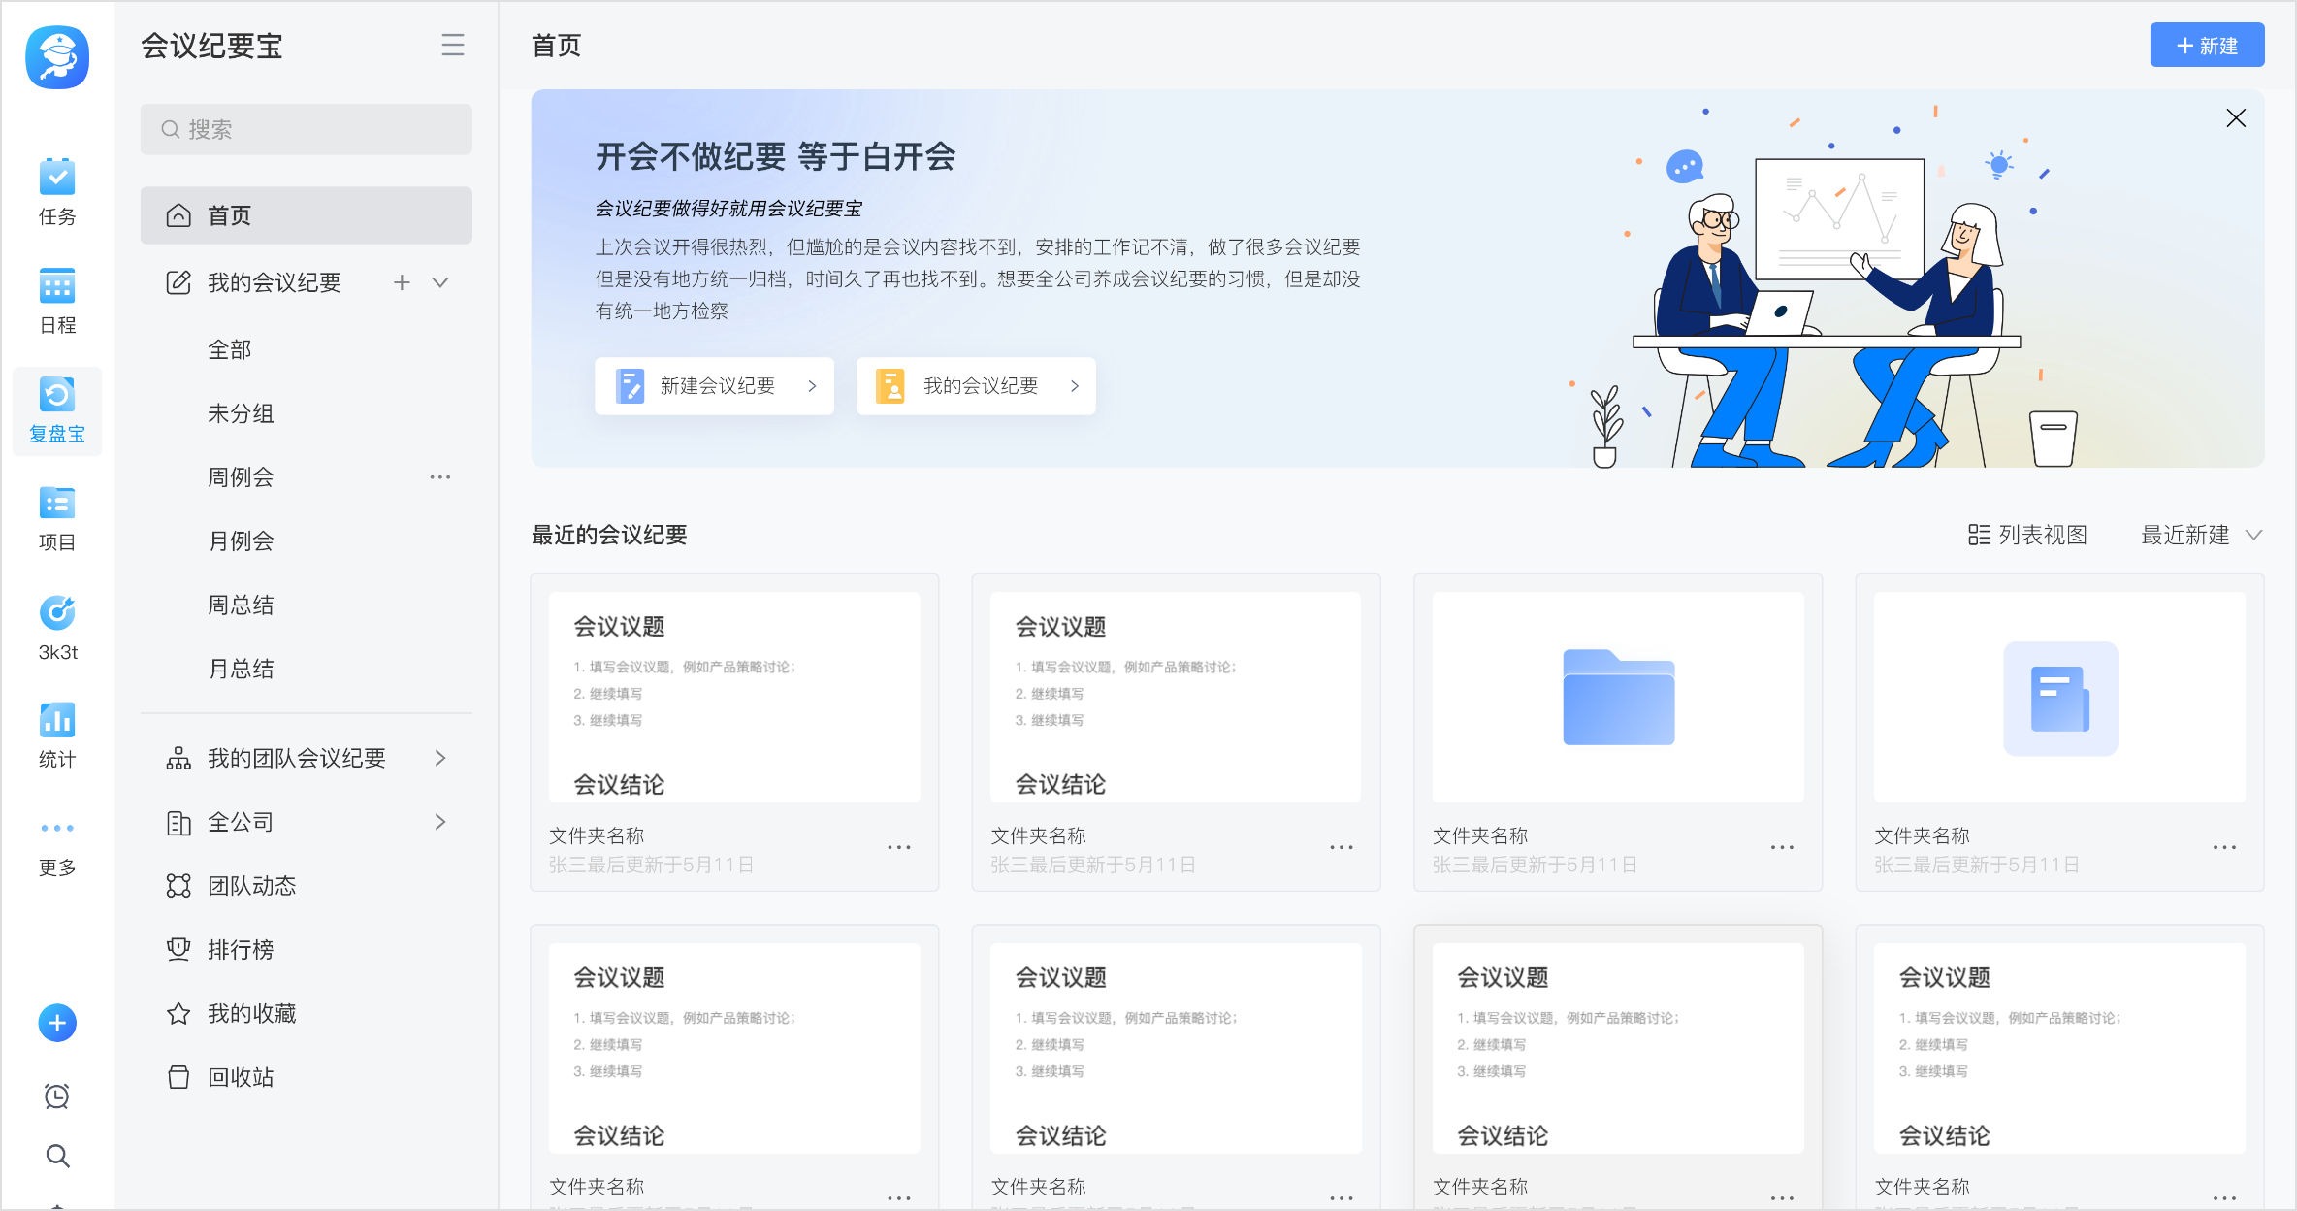Switch to 列表视图 list view
2297x1211 pixels.
coord(2027,535)
